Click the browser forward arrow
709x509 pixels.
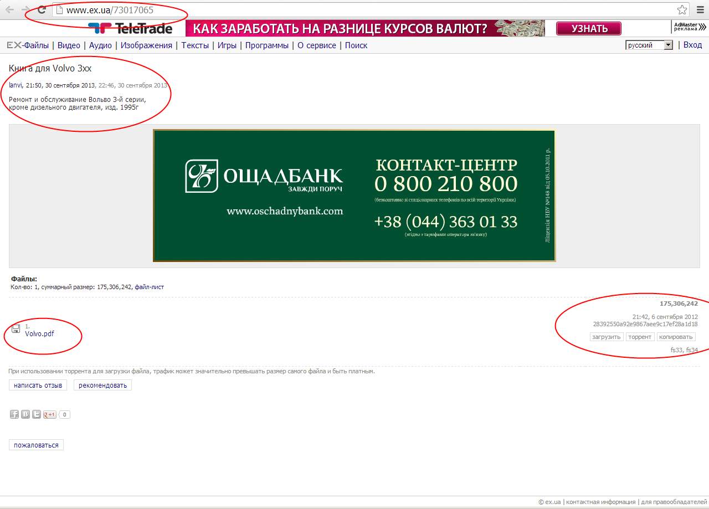click(25, 10)
